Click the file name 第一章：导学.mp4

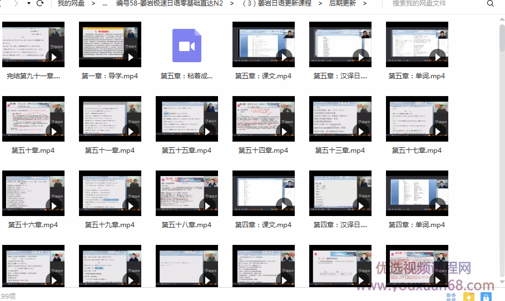tap(110, 76)
